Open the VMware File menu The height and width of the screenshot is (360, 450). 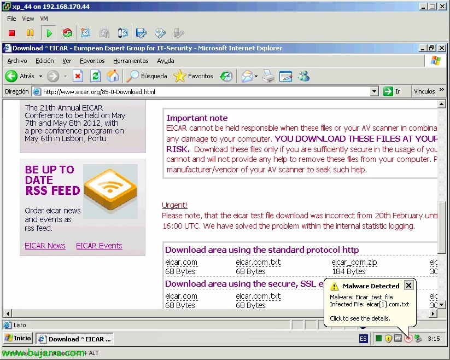(x=11, y=19)
